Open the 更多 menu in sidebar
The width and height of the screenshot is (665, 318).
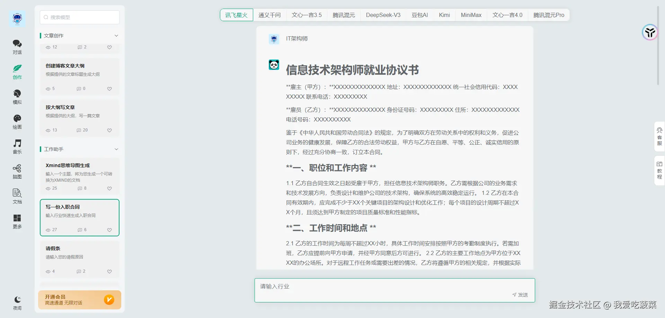coord(17,221)
